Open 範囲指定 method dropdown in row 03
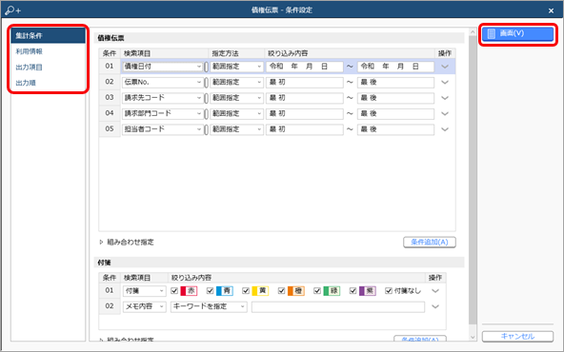 pyautogui.click(x=236, y=98)
